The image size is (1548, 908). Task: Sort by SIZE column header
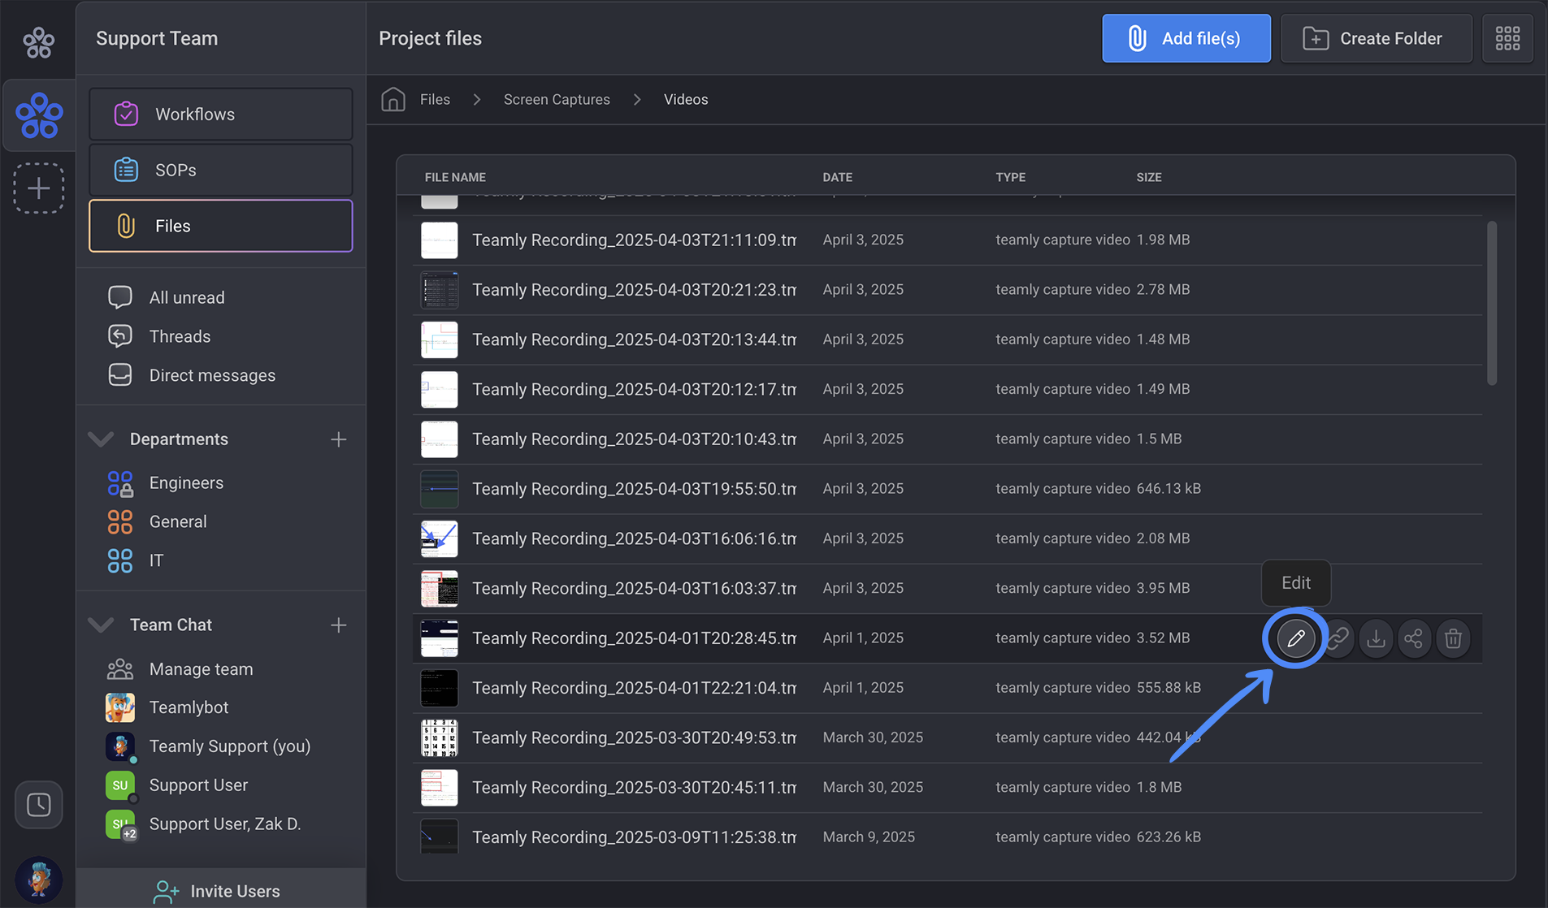1148,177
